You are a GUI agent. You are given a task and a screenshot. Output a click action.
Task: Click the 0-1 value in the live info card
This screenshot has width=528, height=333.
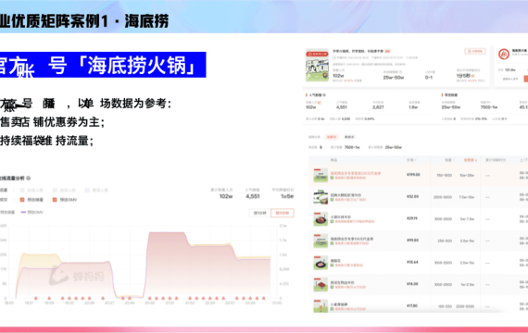pyautogui.click(x=428, y=78)
